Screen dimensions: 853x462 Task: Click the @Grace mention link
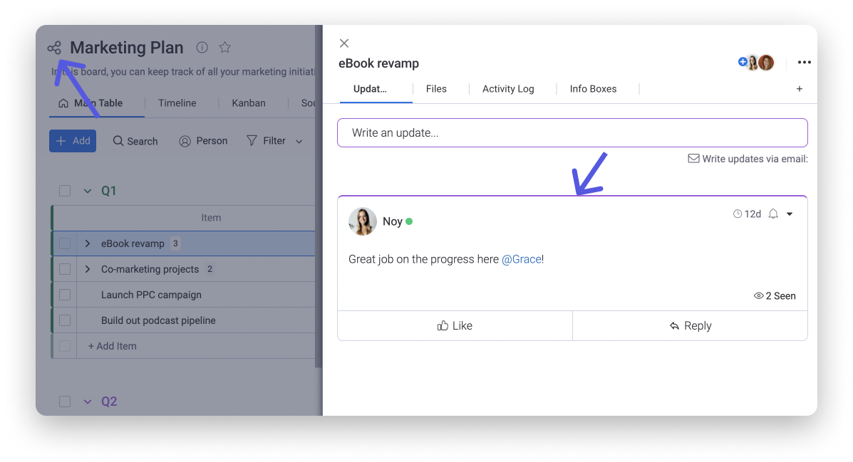click(x=521, y=259)
